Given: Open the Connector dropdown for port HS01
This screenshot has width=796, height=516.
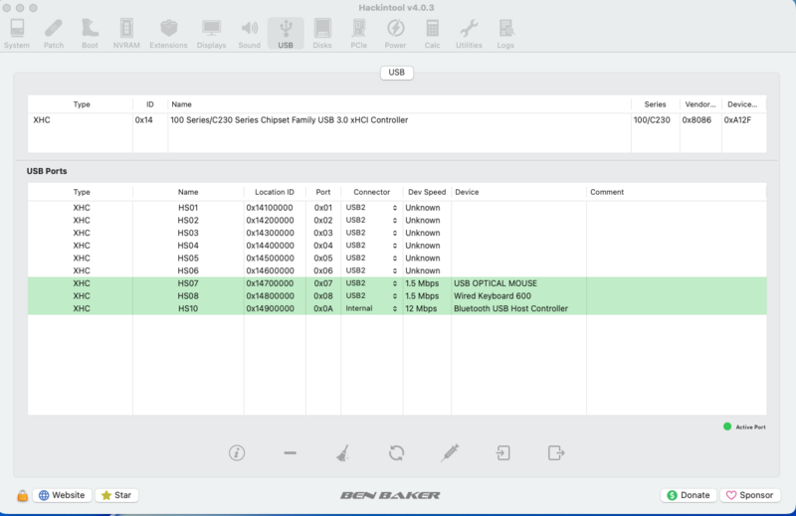Looking at the screenshot, I should 371,208.
